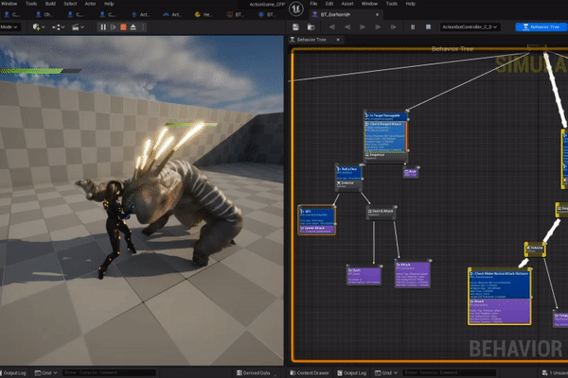Open Output Log in behavior tree editor
This screenshot has height=378, width=568.
pos(352,373)
